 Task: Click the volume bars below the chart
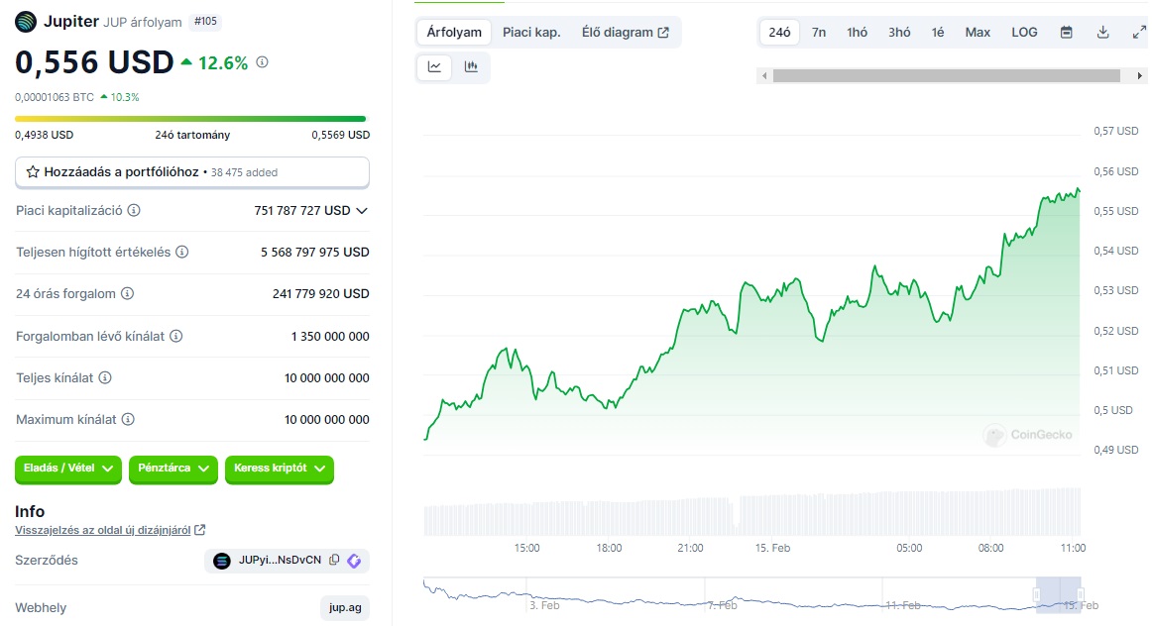[x=752, y=511]
